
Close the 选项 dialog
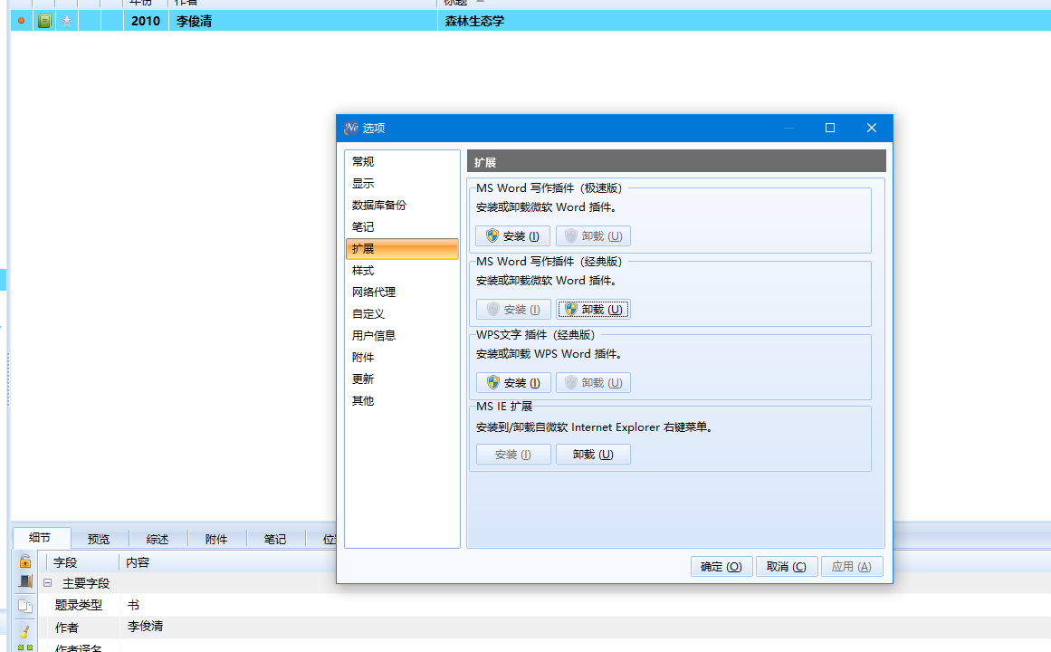point(872,128)
